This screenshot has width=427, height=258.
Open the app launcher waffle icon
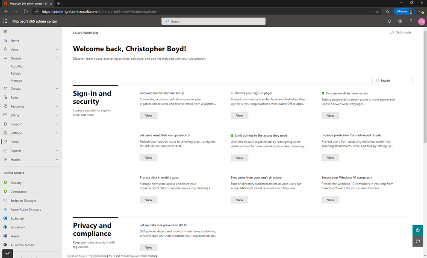click(x=5, y=21)
